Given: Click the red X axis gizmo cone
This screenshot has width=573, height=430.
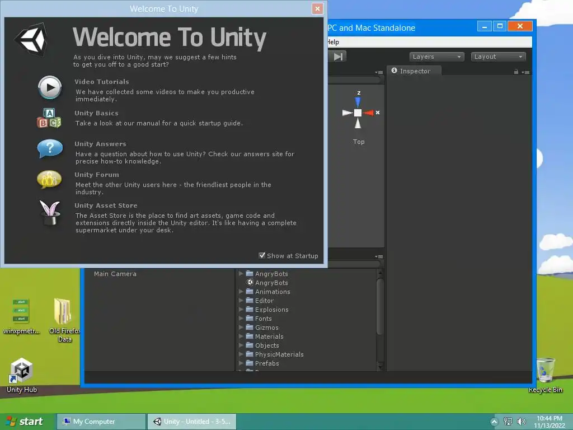Looking at the screenshot, I should click(368, 113).
